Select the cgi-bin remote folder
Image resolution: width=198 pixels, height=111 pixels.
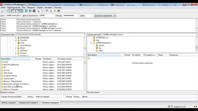(101, 45)
